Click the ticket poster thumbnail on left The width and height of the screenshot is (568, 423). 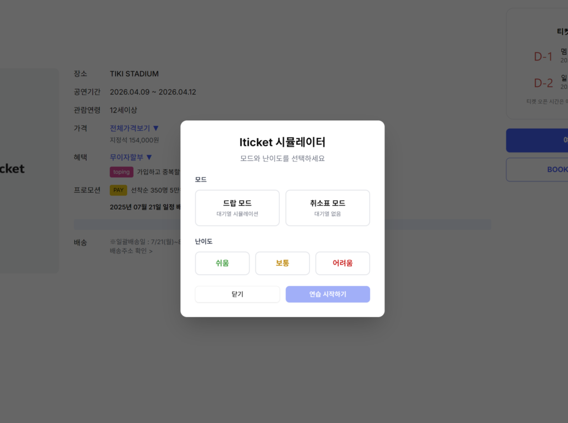point(29,170)
